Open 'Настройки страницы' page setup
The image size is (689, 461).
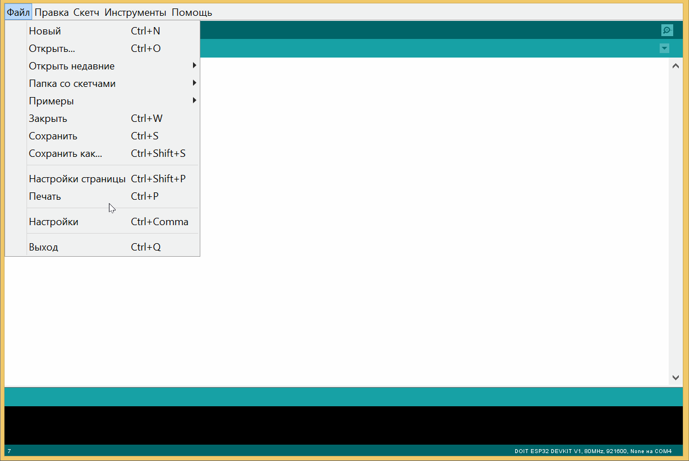[x=77, y=179]
